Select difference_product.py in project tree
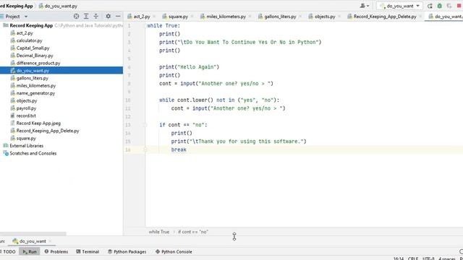This screenshot has height=260, width=463. tap(38, 63)
